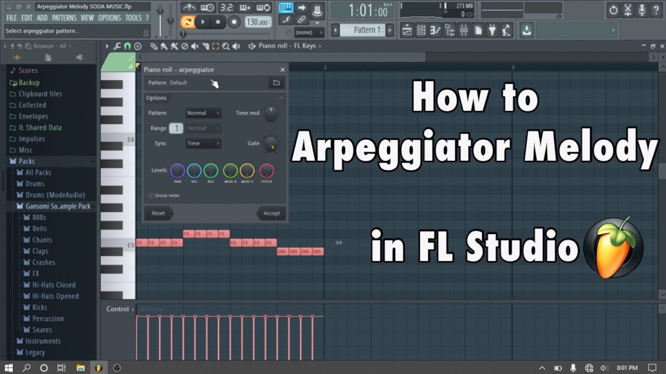Screen dimensions: 666x374
Task: Click the Tempo tapper icon
Action: tap(506, 30)
